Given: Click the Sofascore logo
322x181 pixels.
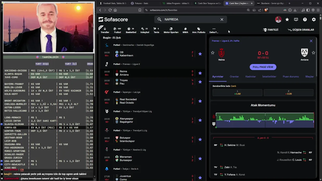Looking at the screenshot, I should pos(113,19).
